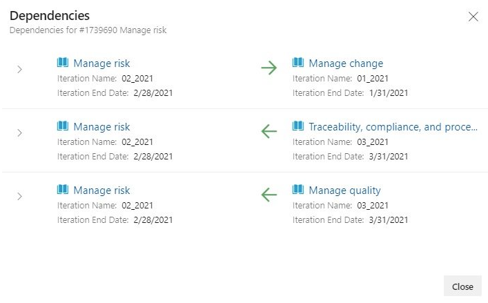Expand the third dependency row chevron
This screenshot has width=488, height=303.
click(19, 196)
